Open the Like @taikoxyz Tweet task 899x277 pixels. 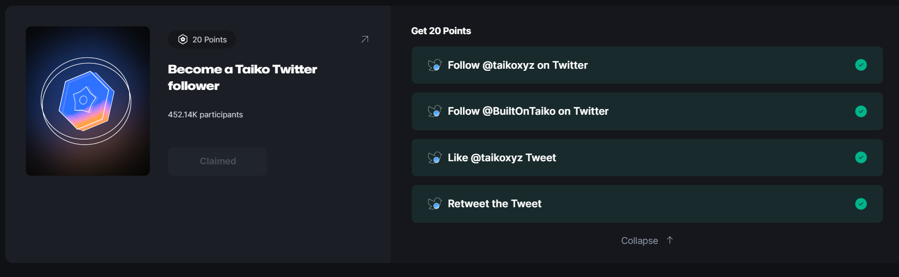(x=647, y=158)
